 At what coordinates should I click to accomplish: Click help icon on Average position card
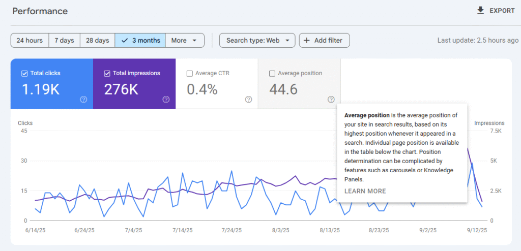click(x=331, y=100)
